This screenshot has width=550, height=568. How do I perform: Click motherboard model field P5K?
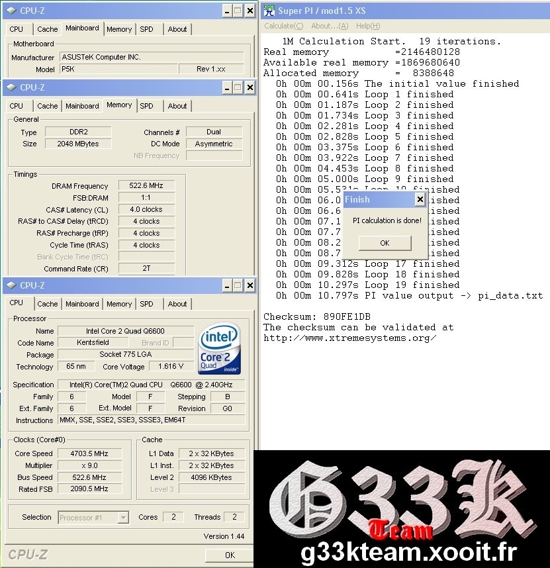(118, 69)
